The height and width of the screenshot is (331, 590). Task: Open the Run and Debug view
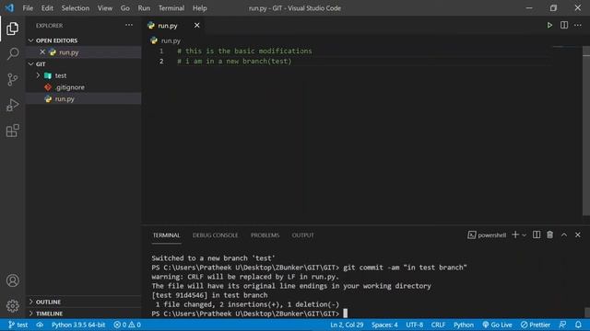[12, 105]
